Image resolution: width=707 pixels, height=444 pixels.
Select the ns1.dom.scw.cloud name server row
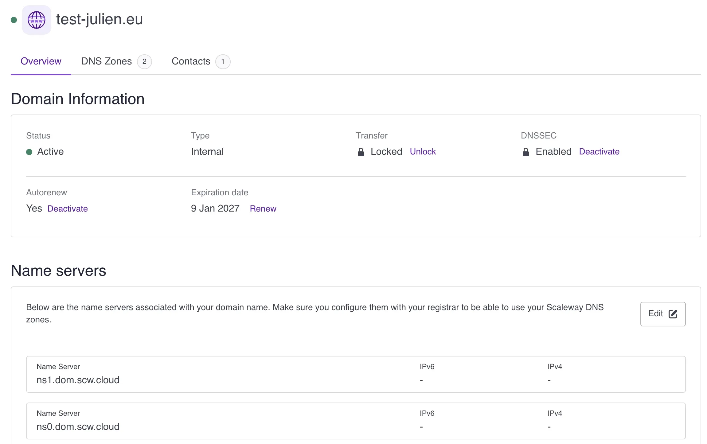click(x=353, y=374)
